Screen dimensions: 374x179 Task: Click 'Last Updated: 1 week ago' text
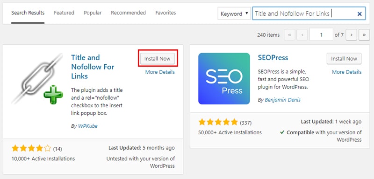(331, 122)
